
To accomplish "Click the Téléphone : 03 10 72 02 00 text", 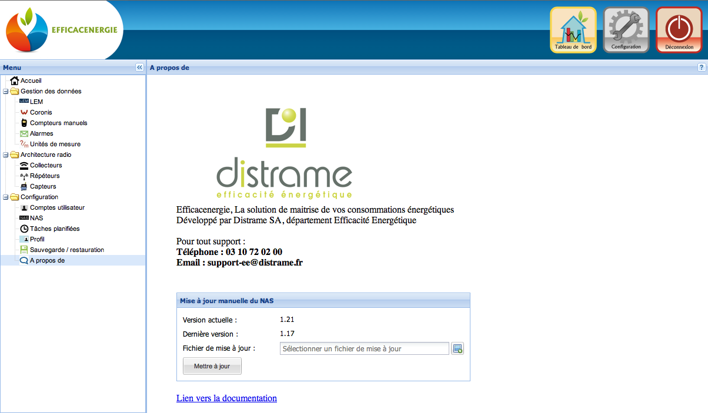I will [229, 252].
